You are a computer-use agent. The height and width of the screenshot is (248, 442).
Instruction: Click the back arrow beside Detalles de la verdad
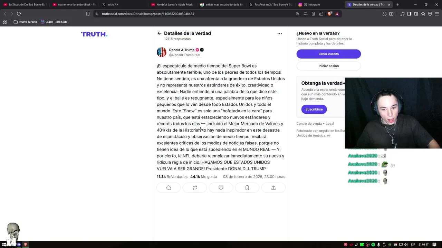(159, 33)
